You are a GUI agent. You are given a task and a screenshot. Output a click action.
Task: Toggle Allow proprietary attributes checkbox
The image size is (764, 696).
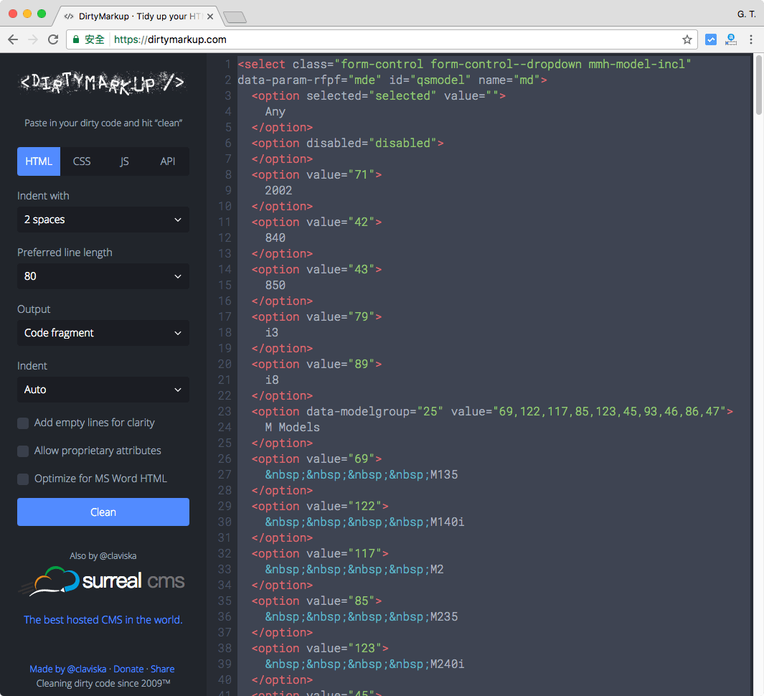point(23,451)
